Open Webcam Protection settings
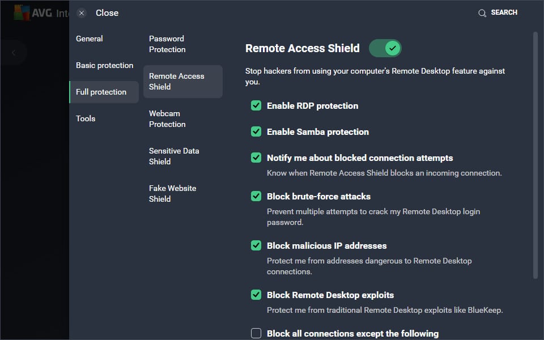The image size is (544, 340). 167,118
